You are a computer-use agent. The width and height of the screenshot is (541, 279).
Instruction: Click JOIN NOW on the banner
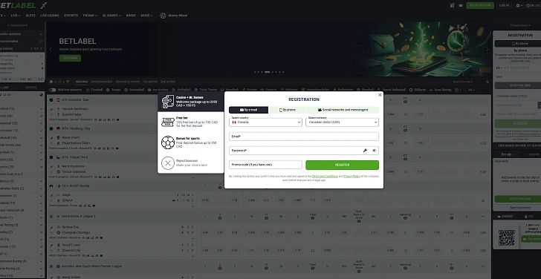coord(70,58)
